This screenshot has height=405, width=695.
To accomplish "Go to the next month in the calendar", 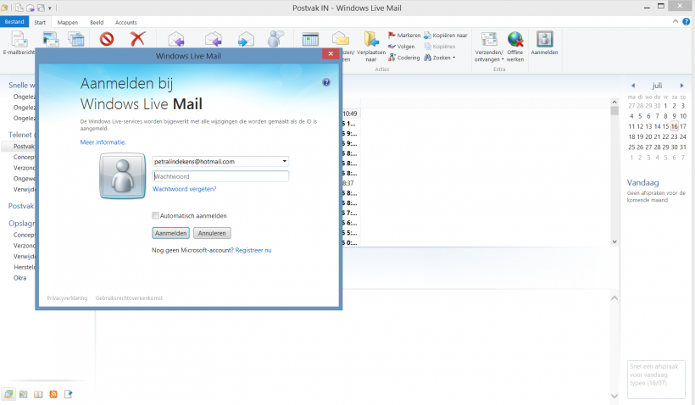I will (685, 85).
